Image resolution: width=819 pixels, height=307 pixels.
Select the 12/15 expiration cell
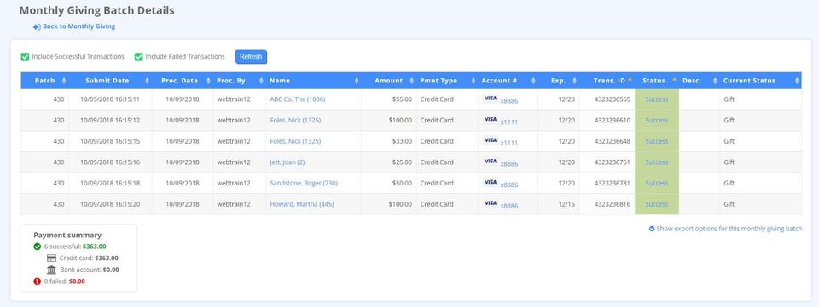(558, 204)
